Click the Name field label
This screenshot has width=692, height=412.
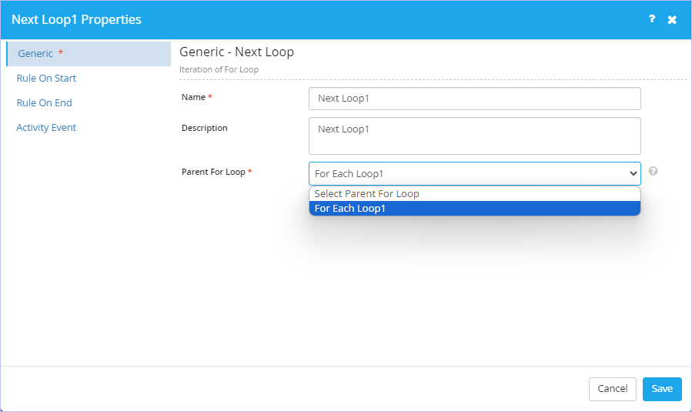(194, 97)
